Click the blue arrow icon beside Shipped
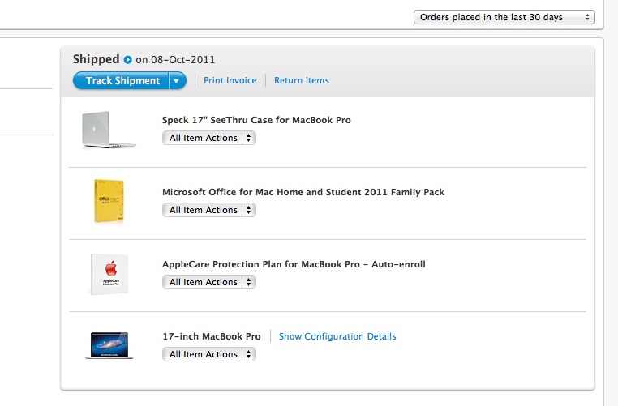Viewport: 618px width, 406px height. point(127,59)
